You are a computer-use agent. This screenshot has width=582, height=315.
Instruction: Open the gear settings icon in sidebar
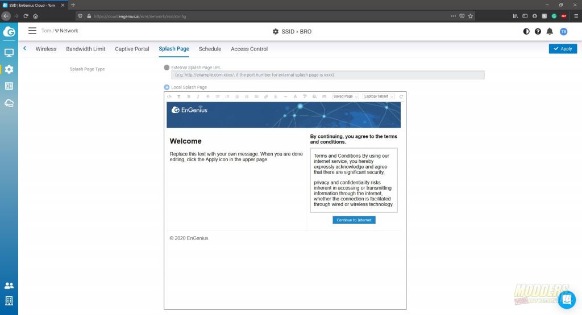click(x=9, y=69)
